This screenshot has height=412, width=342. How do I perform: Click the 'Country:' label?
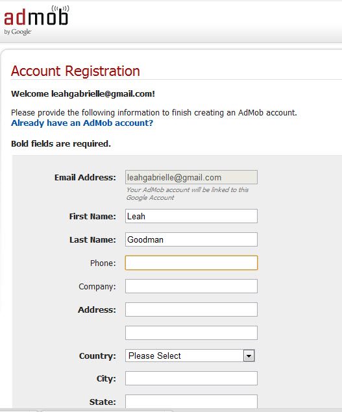click(97, 356)
